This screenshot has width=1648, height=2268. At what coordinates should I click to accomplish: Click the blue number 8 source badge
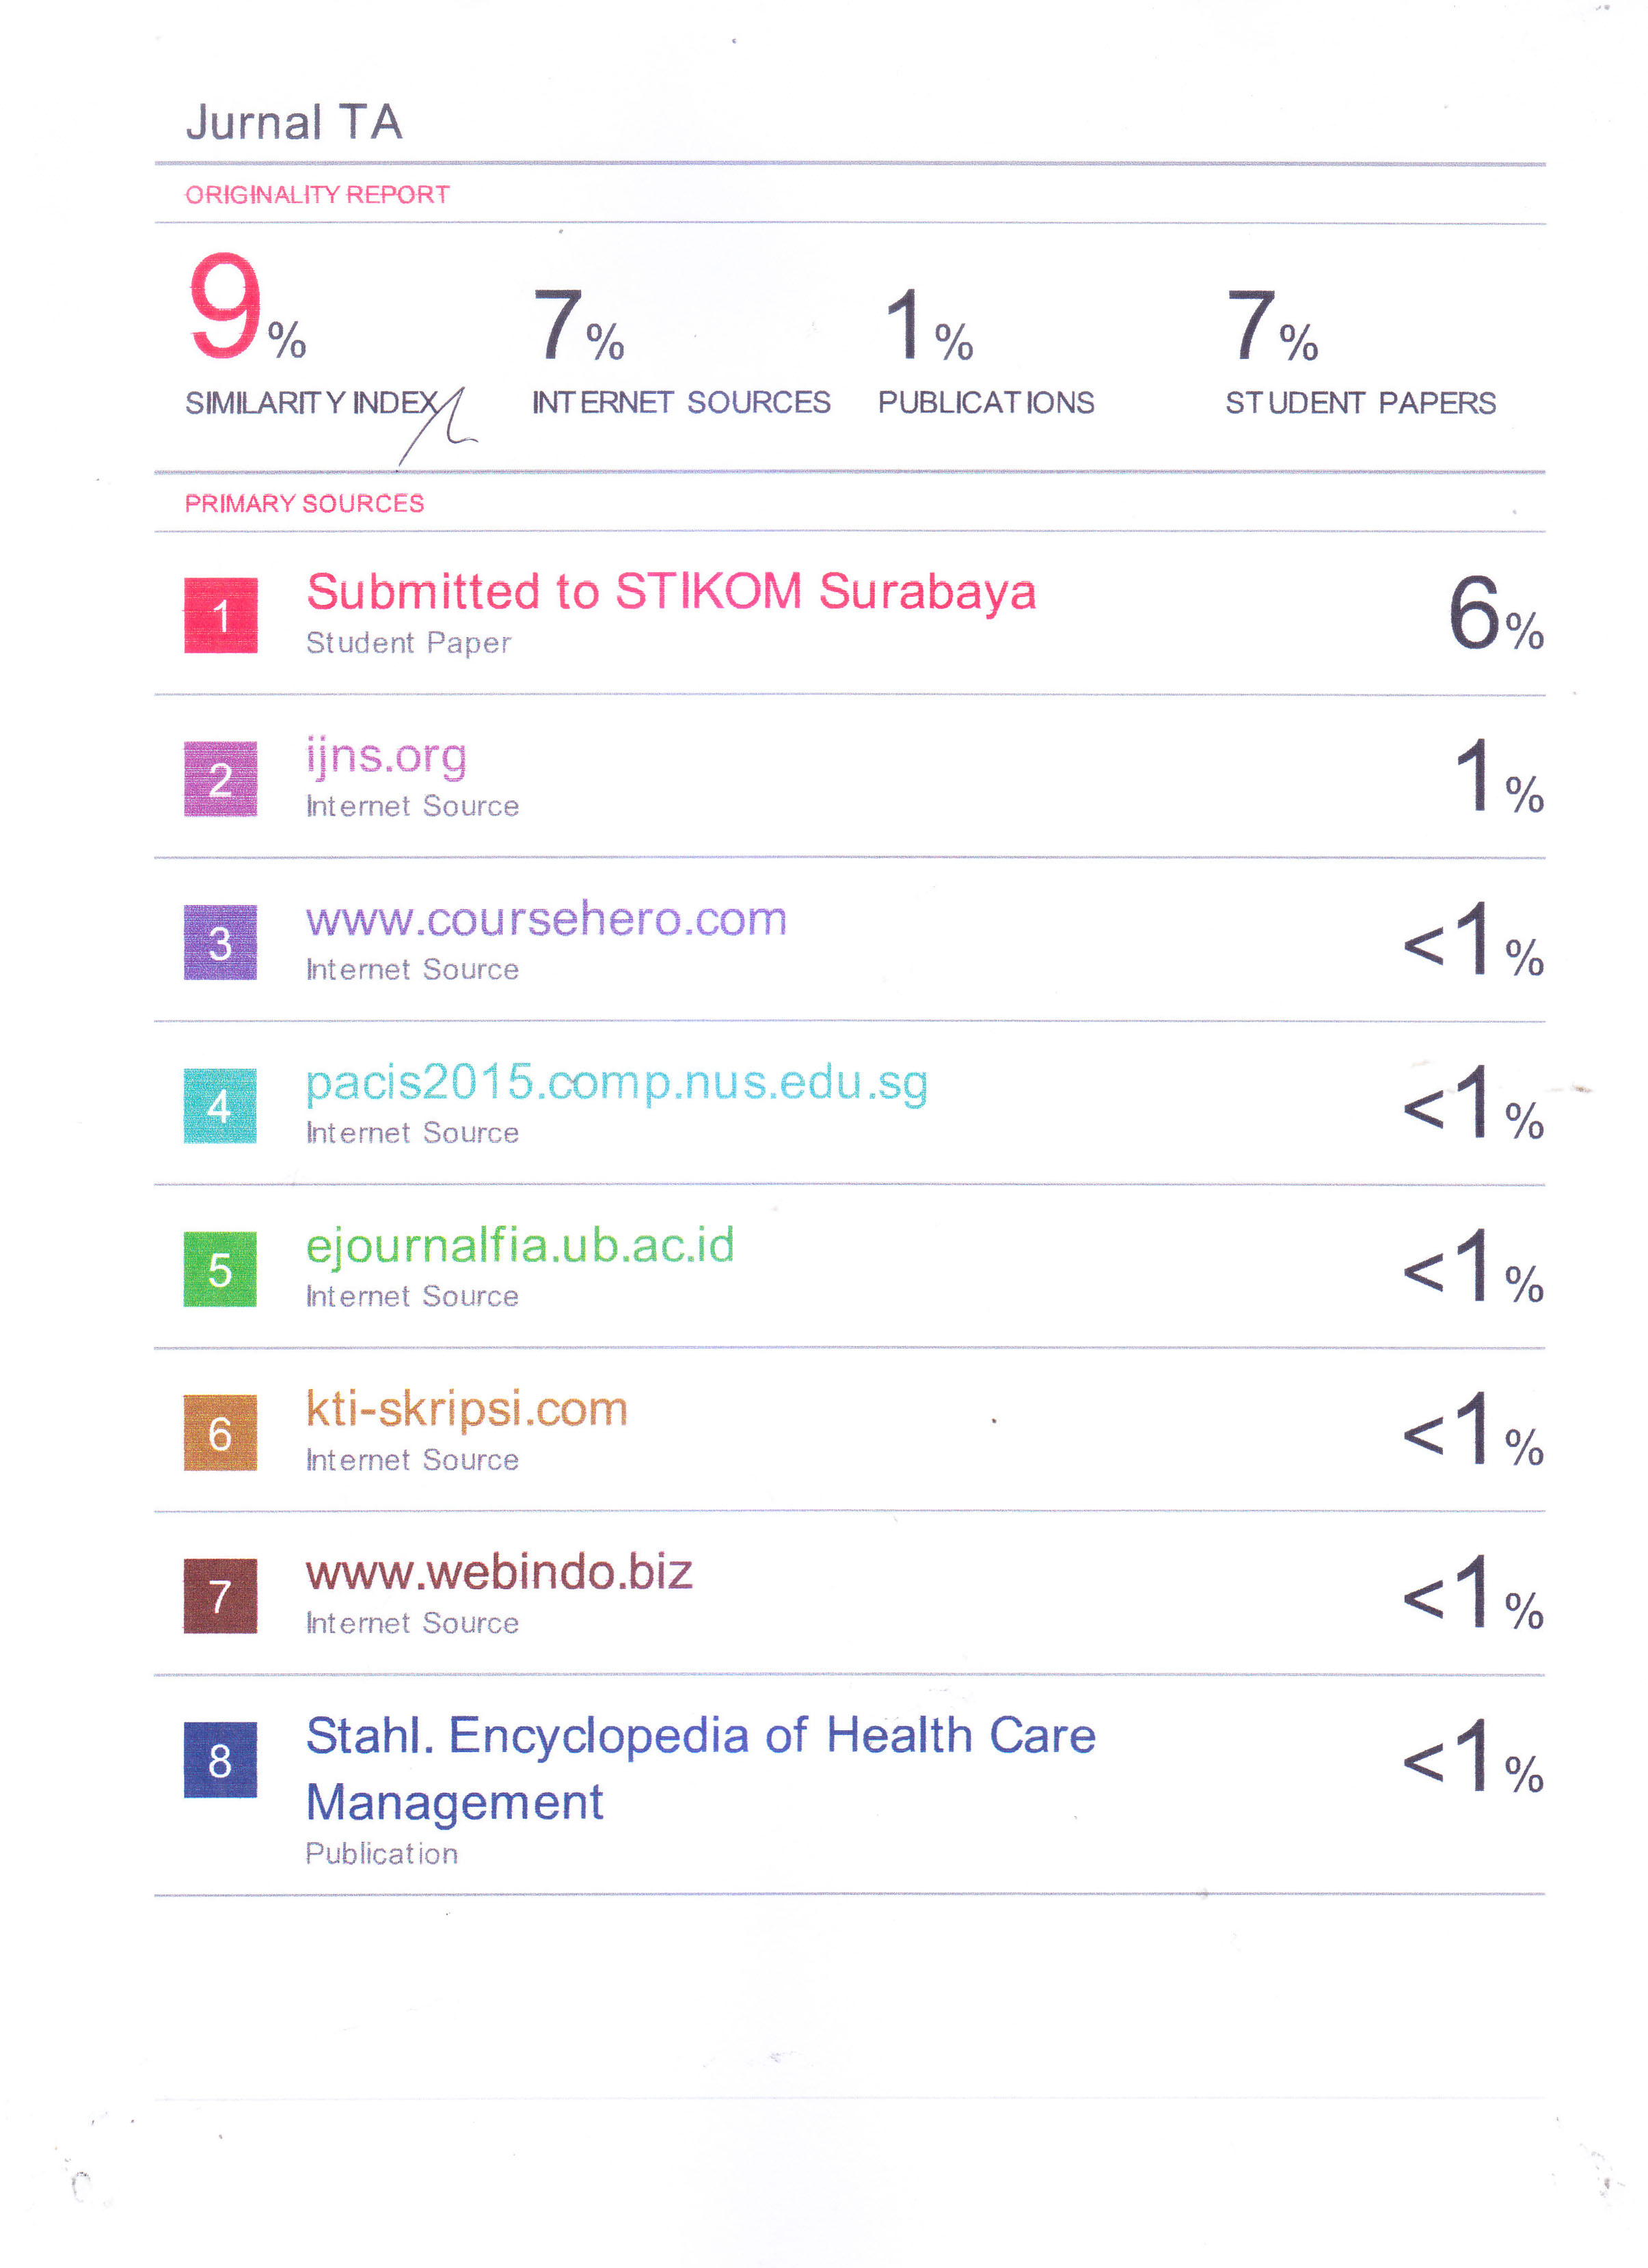(x=220, y=1760)
